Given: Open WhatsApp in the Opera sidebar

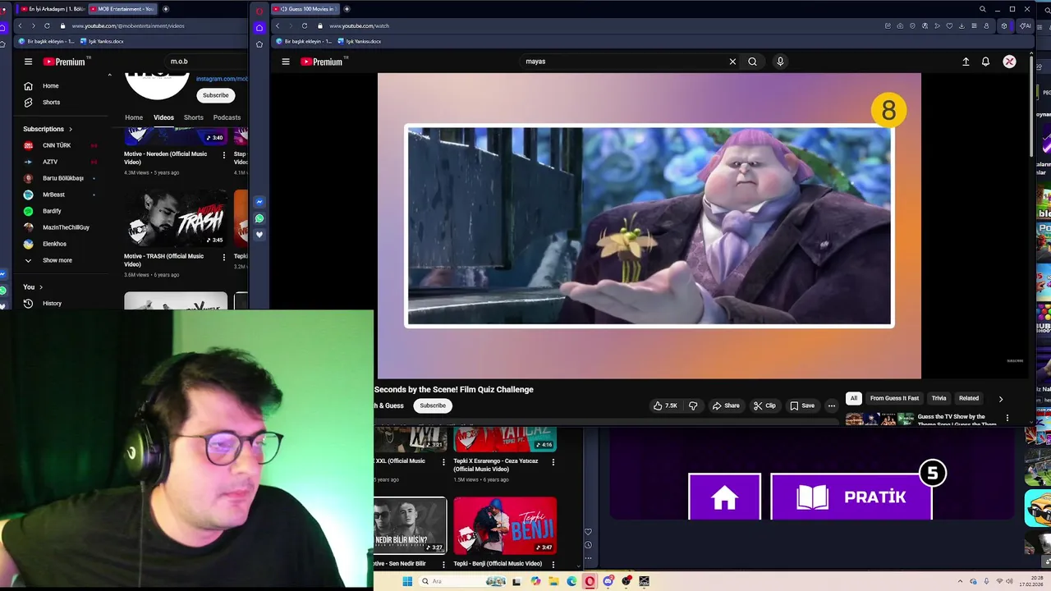Looking at the screenshot, I should pos(259,218).
